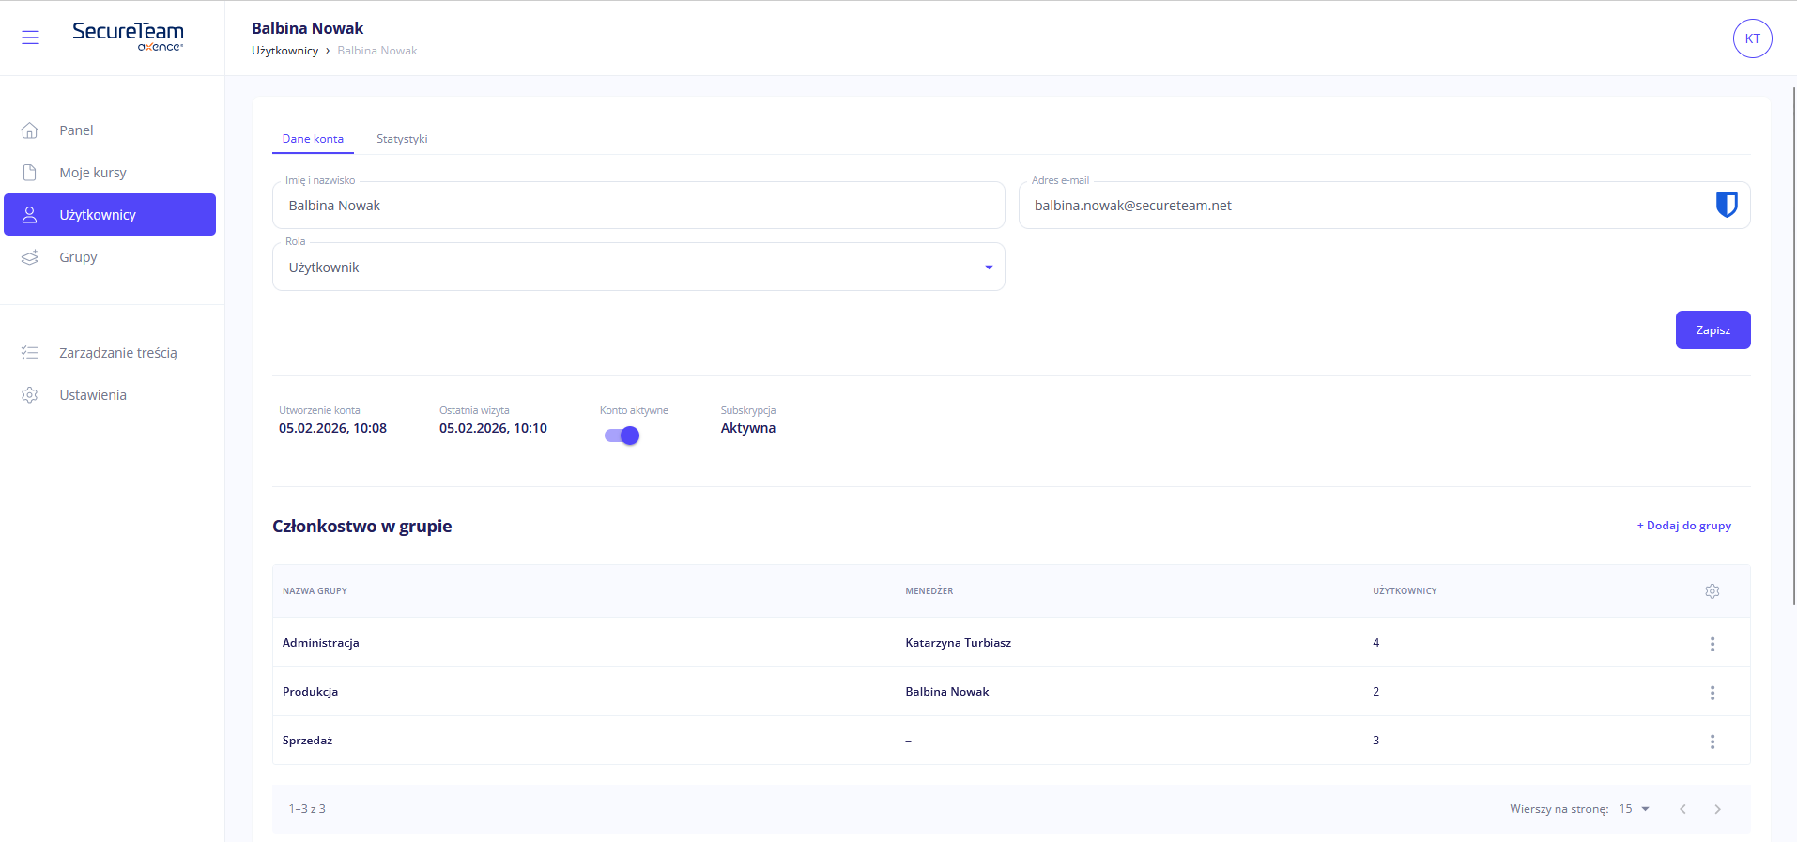Open the three-dot menu for Administracja row
This screenshot has height=842, width=1797.
click(1712, 644)
